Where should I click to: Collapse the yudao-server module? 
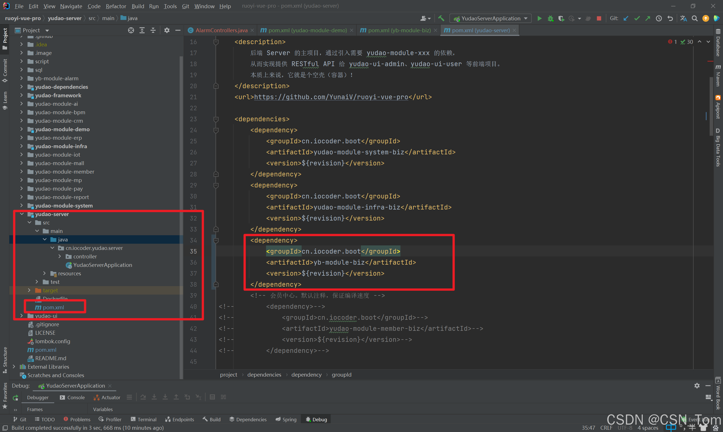(x=21, y=214)
